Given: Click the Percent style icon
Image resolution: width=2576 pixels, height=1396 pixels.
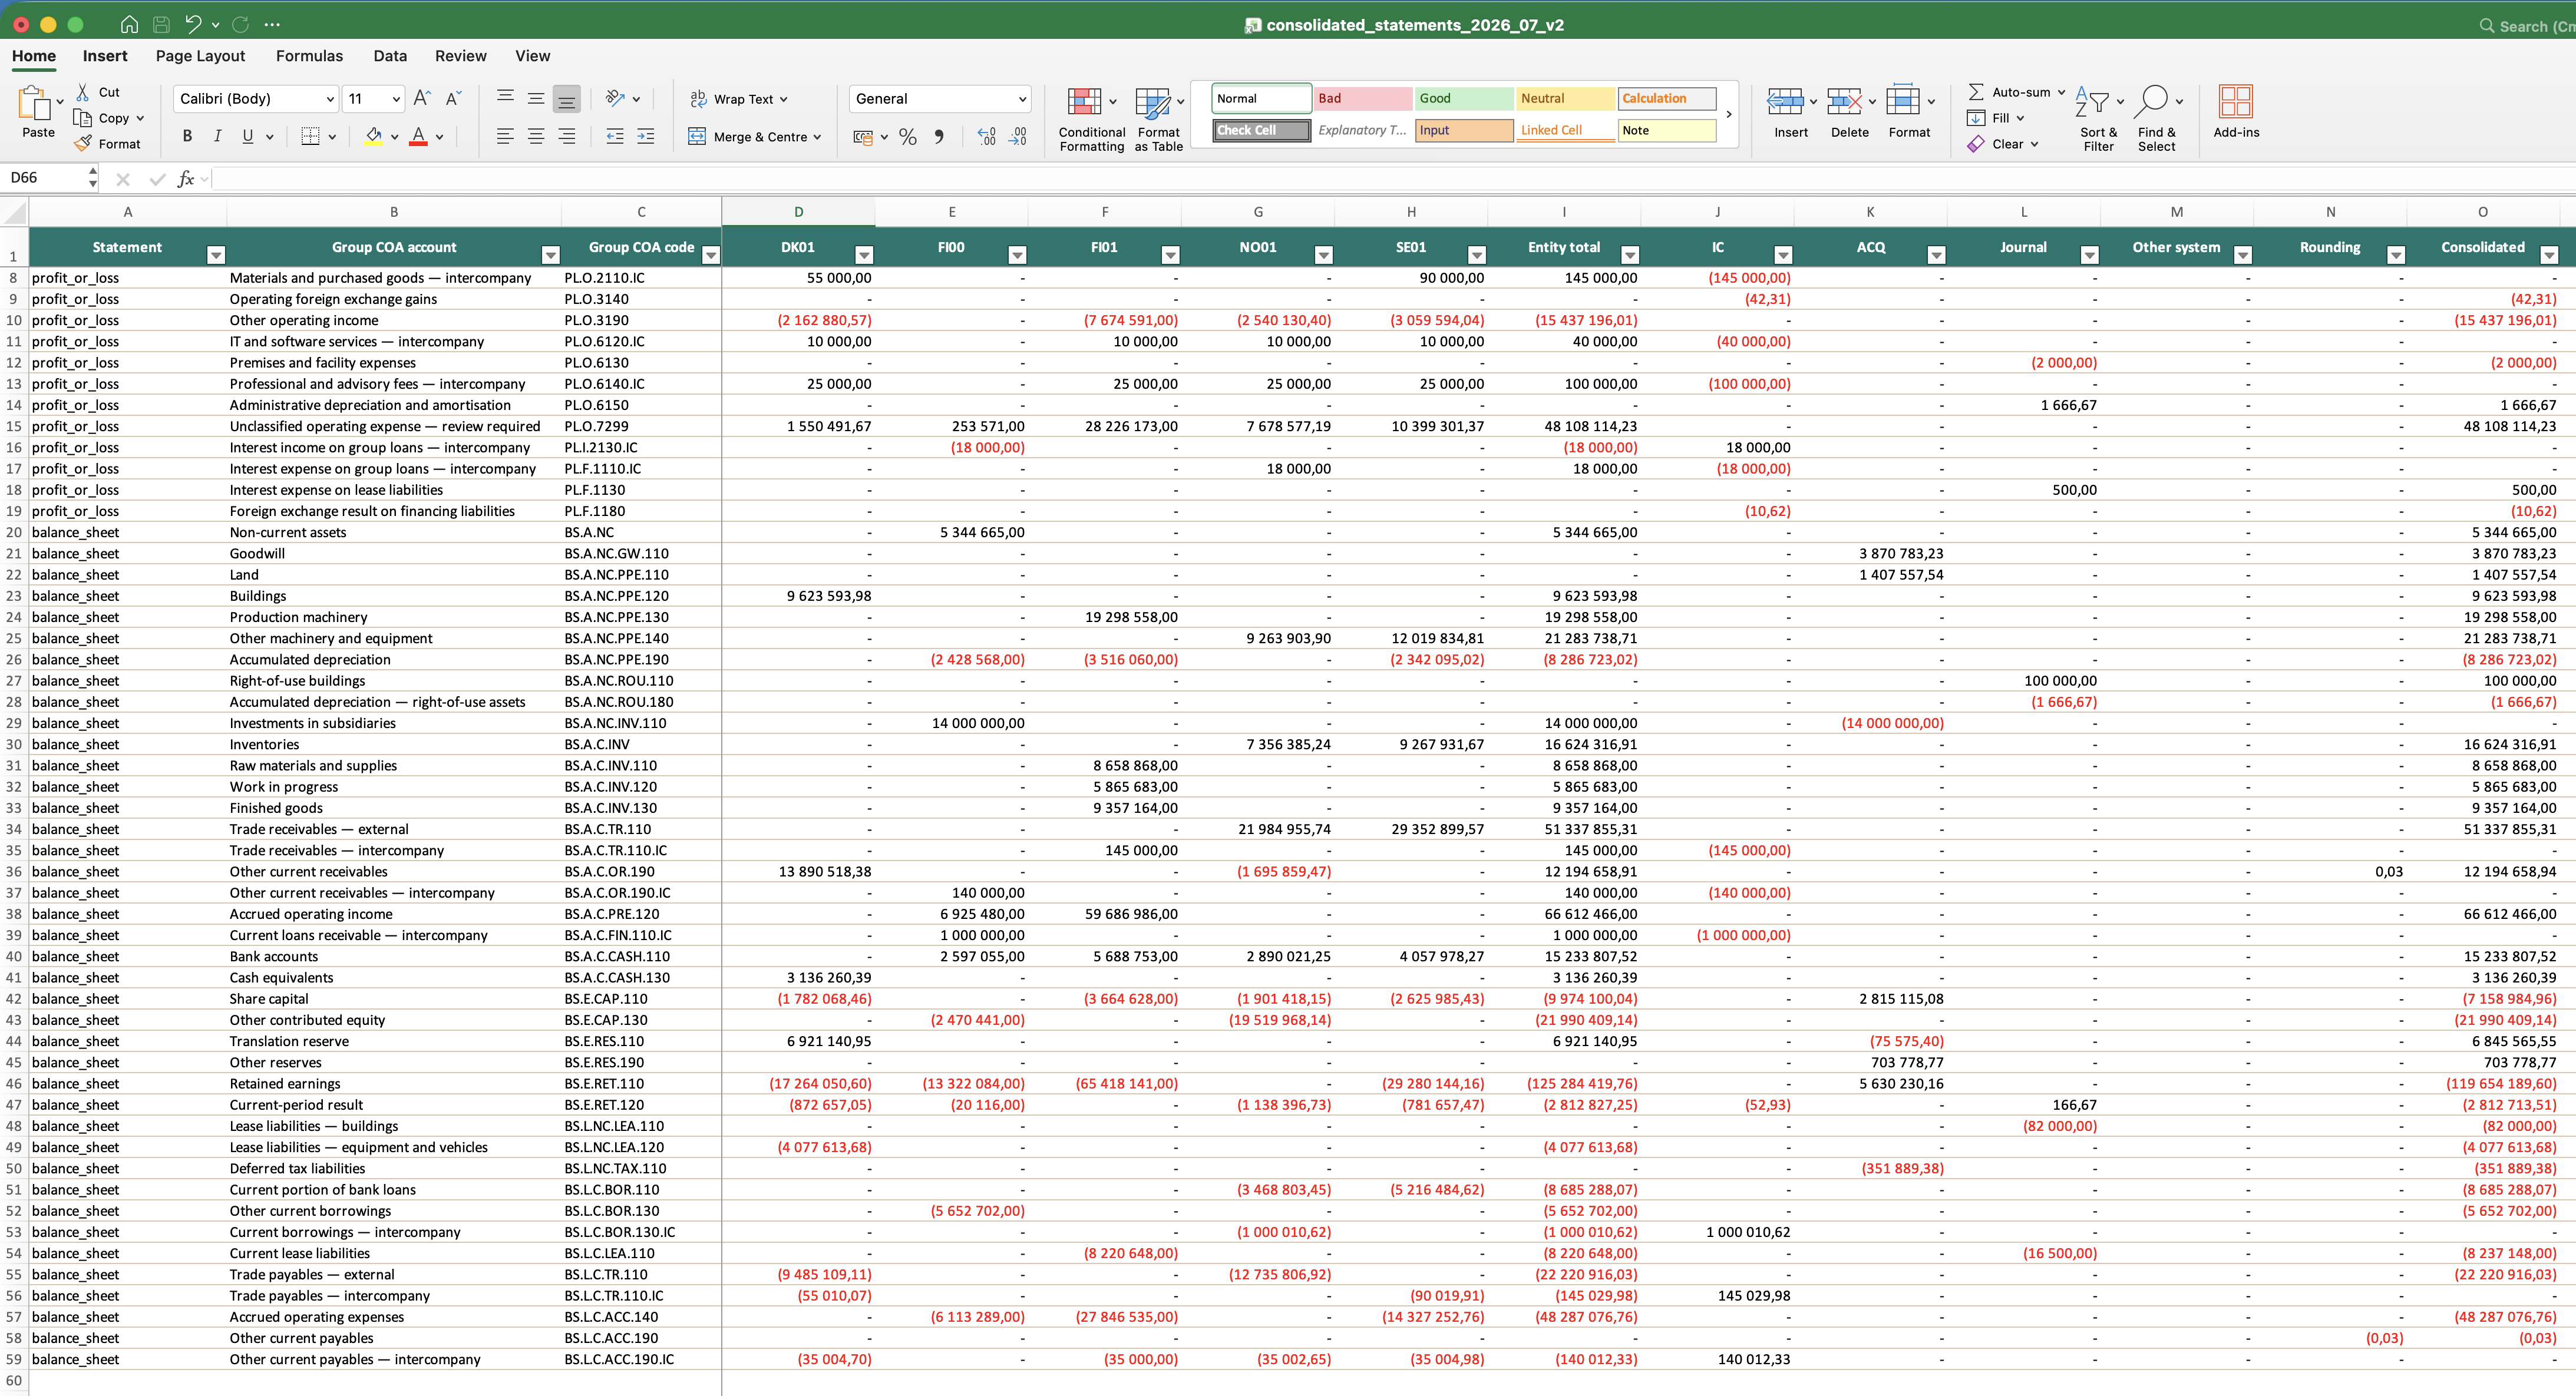Looking at the screenshot, I should pos(908,136).
